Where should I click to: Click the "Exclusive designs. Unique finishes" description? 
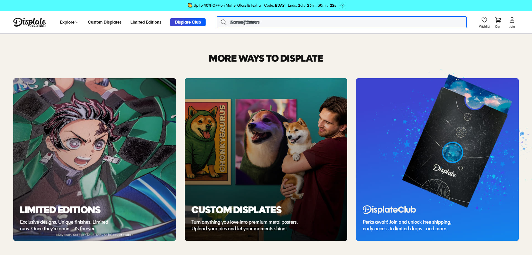[x=64, y=225]
